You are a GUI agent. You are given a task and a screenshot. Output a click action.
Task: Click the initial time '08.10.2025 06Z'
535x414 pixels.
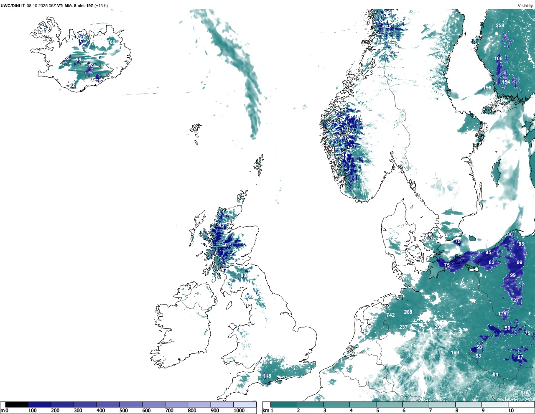tap(41, 5)
